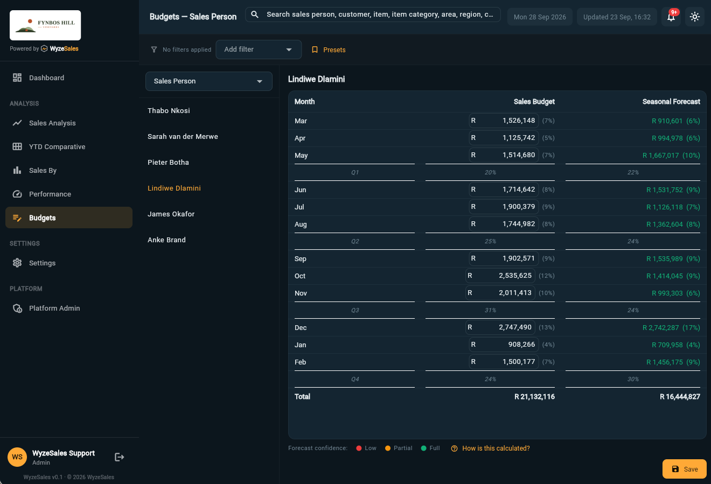
Task: Select sales person James Okafor
Action: click(209, 214)
